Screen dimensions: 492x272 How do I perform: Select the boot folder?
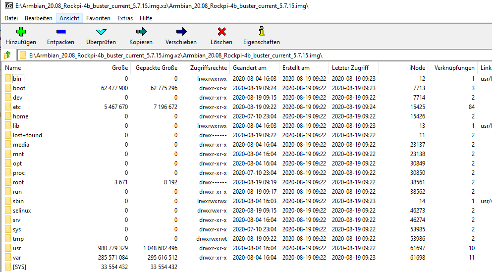click(19, 88)
